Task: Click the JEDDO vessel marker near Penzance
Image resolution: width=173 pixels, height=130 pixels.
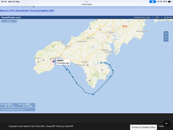Action: 53,62
